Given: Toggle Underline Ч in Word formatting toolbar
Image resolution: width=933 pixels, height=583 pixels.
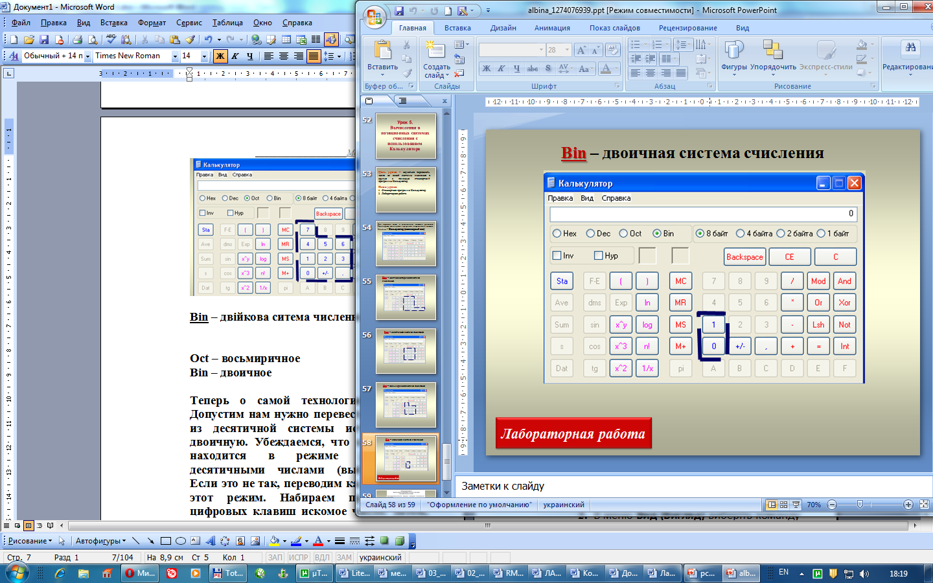Looking at the screenshot, I should pos(250,56).
